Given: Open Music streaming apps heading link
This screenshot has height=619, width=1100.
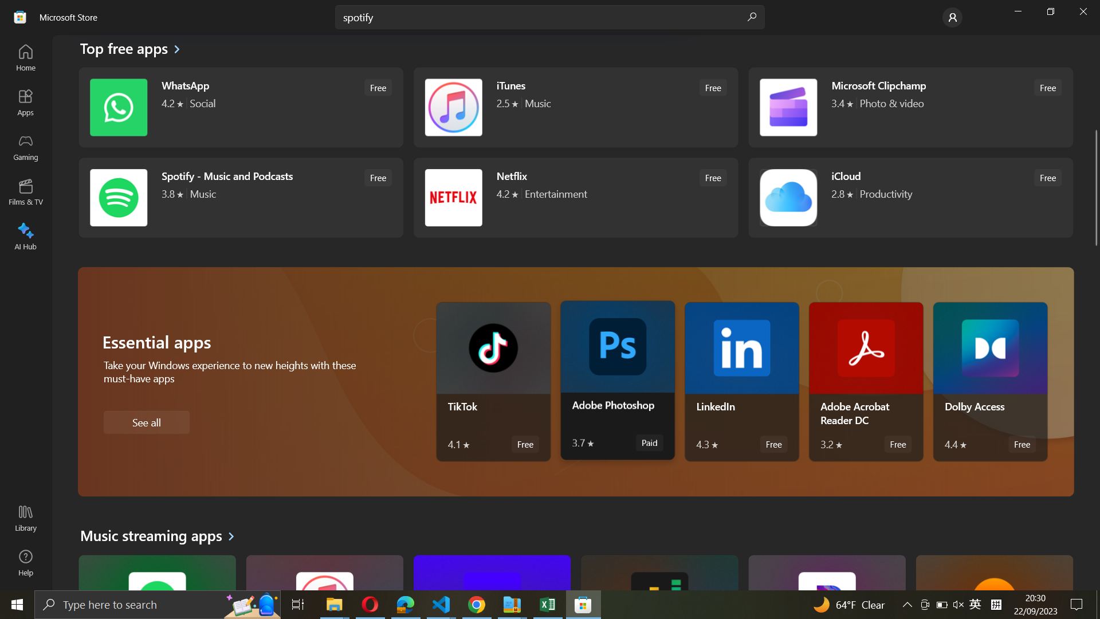Looking at the screenshot, I should click(x=151, y=536).
